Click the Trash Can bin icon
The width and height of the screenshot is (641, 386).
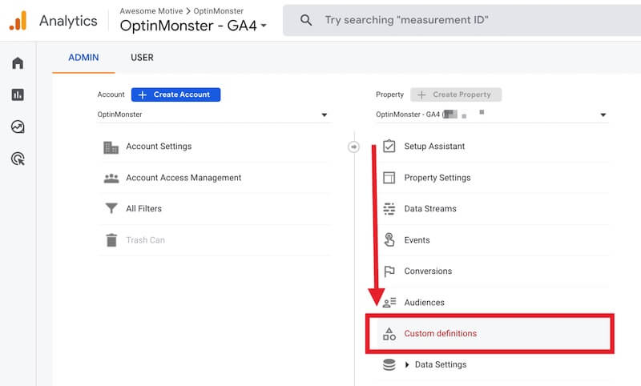[111, 240]
